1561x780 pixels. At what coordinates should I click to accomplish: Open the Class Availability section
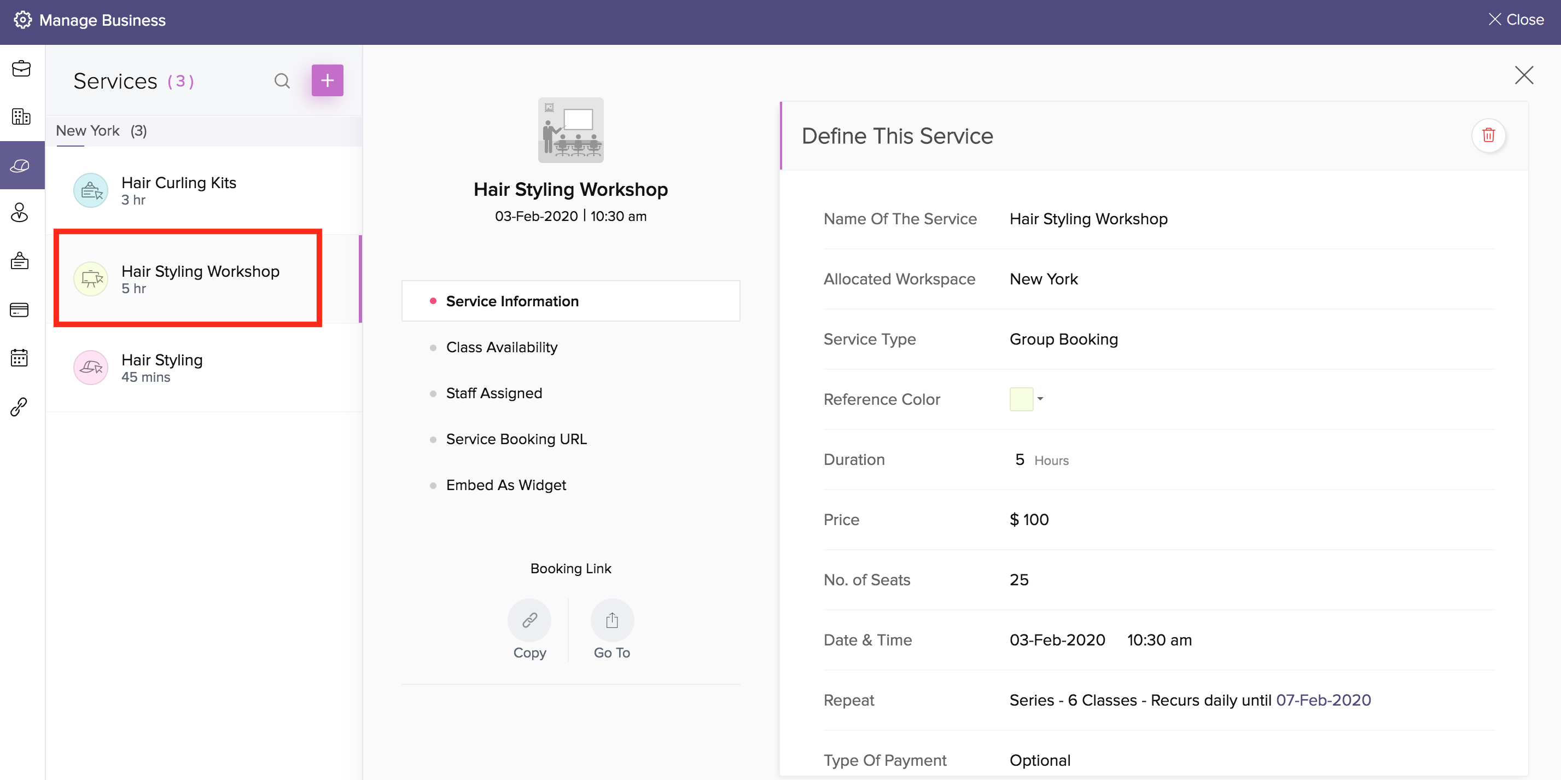point(501,347)
